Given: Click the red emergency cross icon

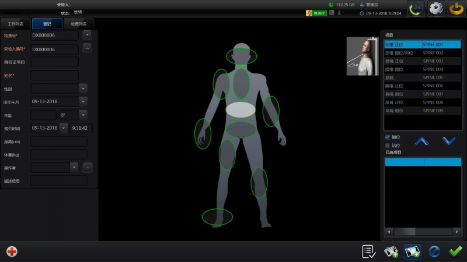Looking at the screenshot, I should (x=12, y=251).
